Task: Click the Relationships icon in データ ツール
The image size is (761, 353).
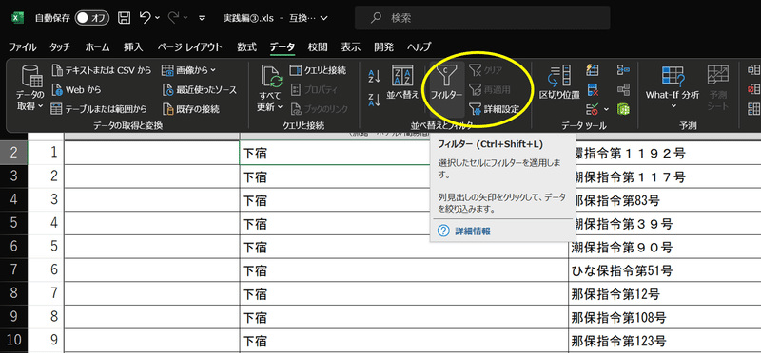Action: 623,89
